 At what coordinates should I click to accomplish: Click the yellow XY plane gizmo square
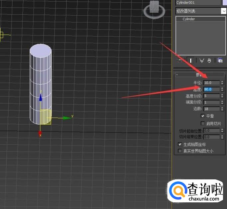[x=46, y=117]
